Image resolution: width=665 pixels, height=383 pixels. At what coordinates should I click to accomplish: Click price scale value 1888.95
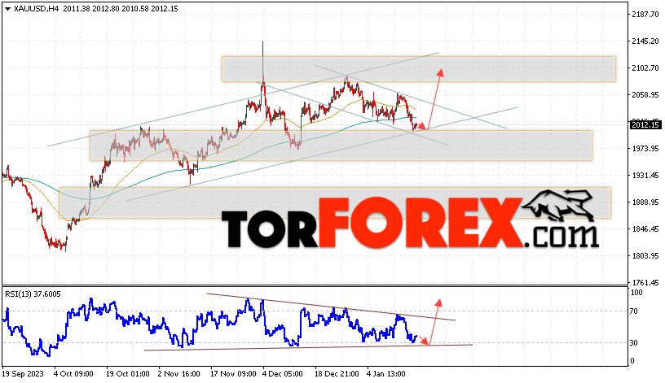645,202
